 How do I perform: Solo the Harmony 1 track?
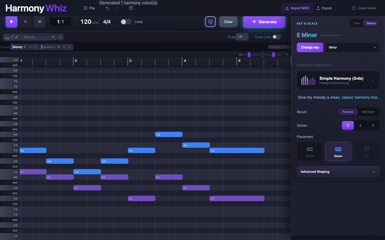pyautogui.click(x=64, y=47)
